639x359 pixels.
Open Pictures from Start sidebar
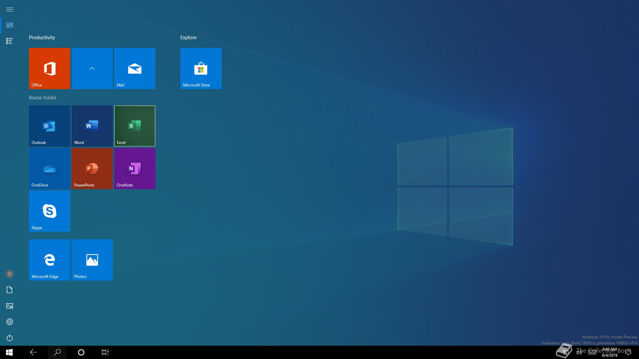point(10,306)
